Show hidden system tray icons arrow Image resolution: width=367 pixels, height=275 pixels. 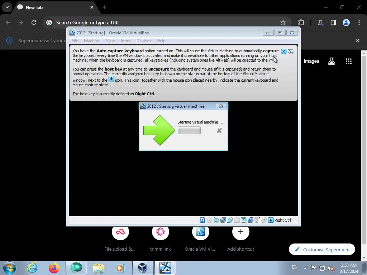click(x=305, y=268)
